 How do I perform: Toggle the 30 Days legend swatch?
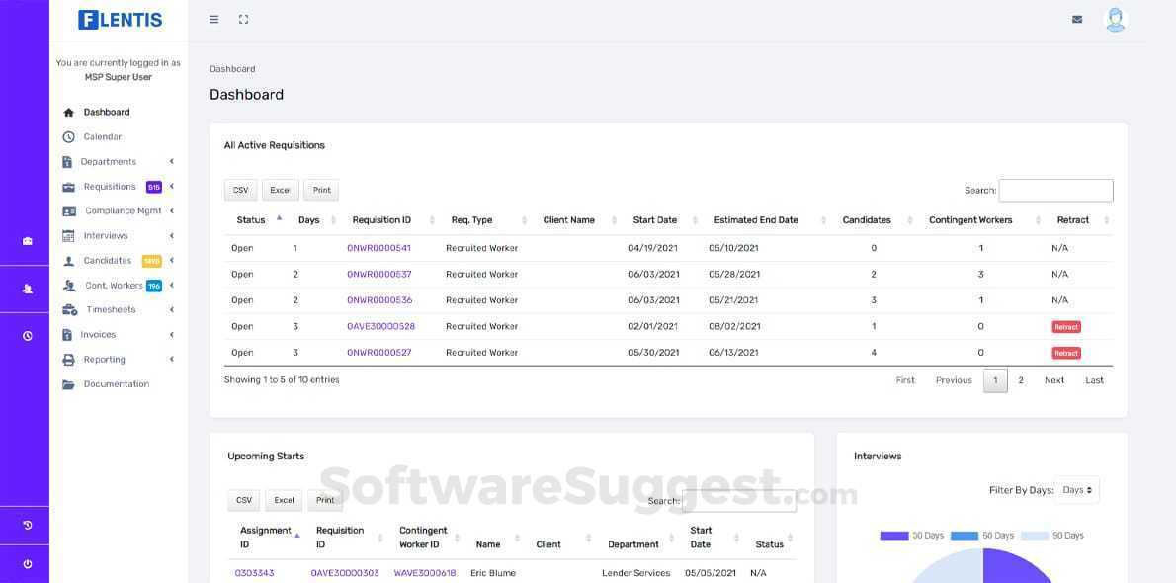click(894, 535)
